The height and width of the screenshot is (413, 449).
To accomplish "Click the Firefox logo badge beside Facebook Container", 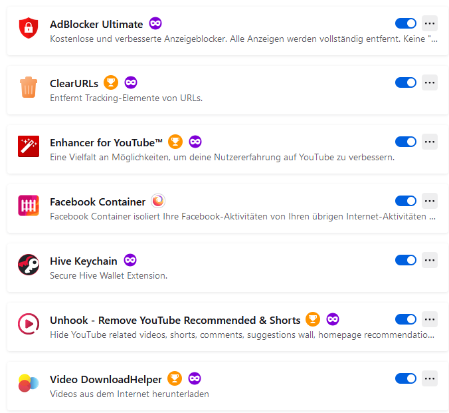I will click(x=158, y=201).
